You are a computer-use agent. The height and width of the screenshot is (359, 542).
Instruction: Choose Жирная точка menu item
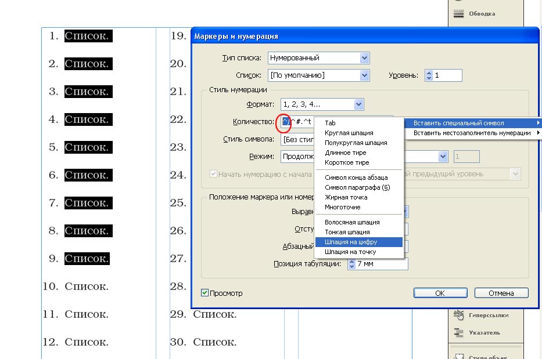(x=359, y=197)
